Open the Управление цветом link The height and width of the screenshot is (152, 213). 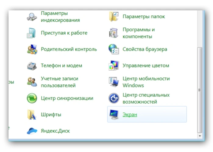(x=146, y=65)
